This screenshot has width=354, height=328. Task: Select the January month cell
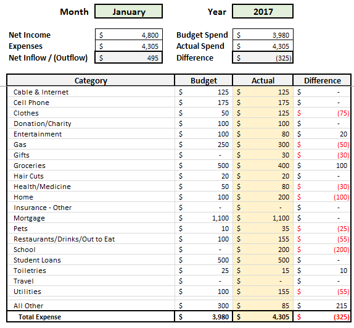(x=128, y=11)
